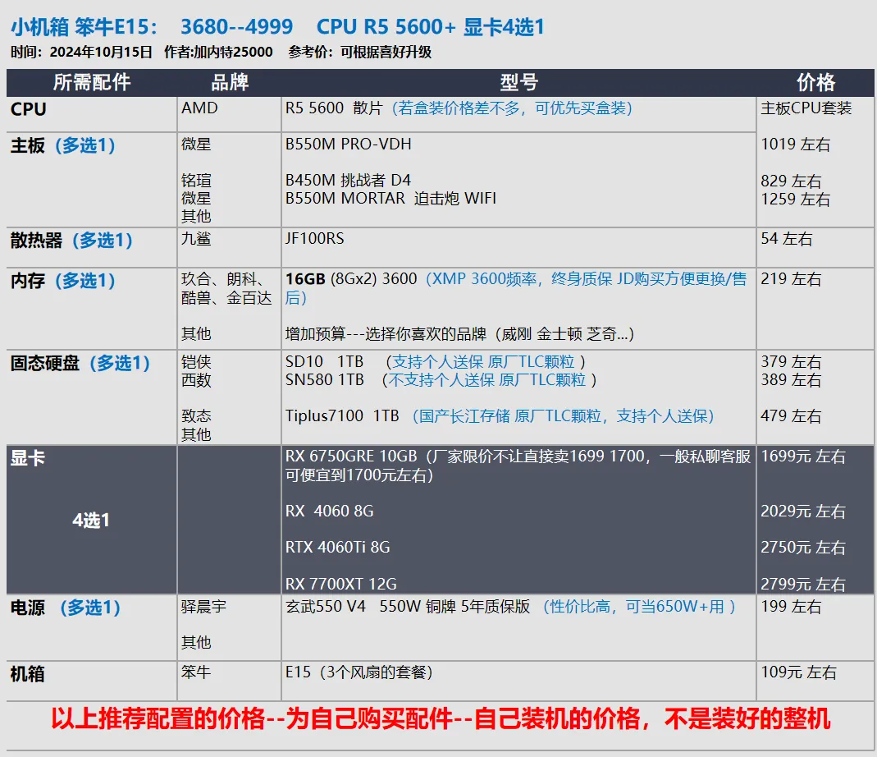Click the JF100RS cooler model

coord(315,239)
